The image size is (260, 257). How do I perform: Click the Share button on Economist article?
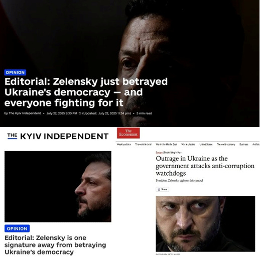coord(162,189)
